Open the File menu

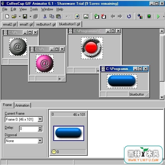point(5,9)
